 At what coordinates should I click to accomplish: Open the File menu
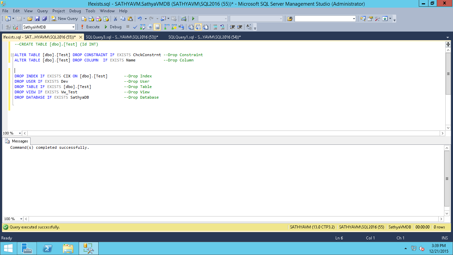point(5,11)
